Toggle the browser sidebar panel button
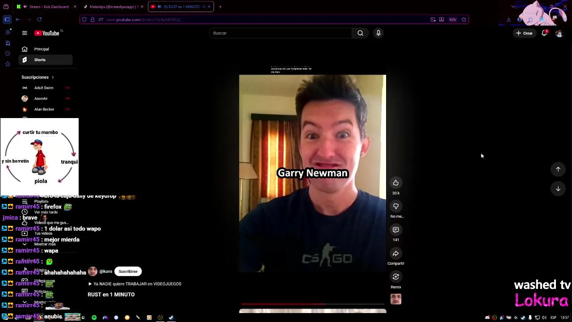 click(x=7, y=19)
